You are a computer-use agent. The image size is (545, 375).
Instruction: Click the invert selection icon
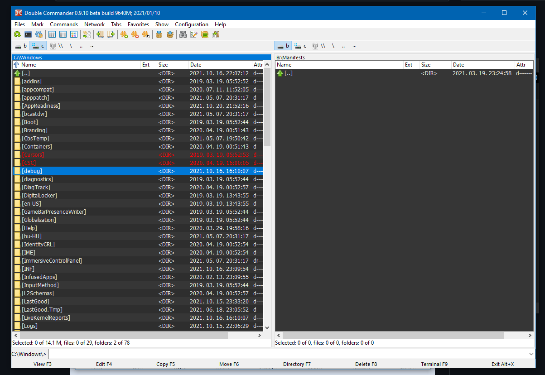coord(146,34)
